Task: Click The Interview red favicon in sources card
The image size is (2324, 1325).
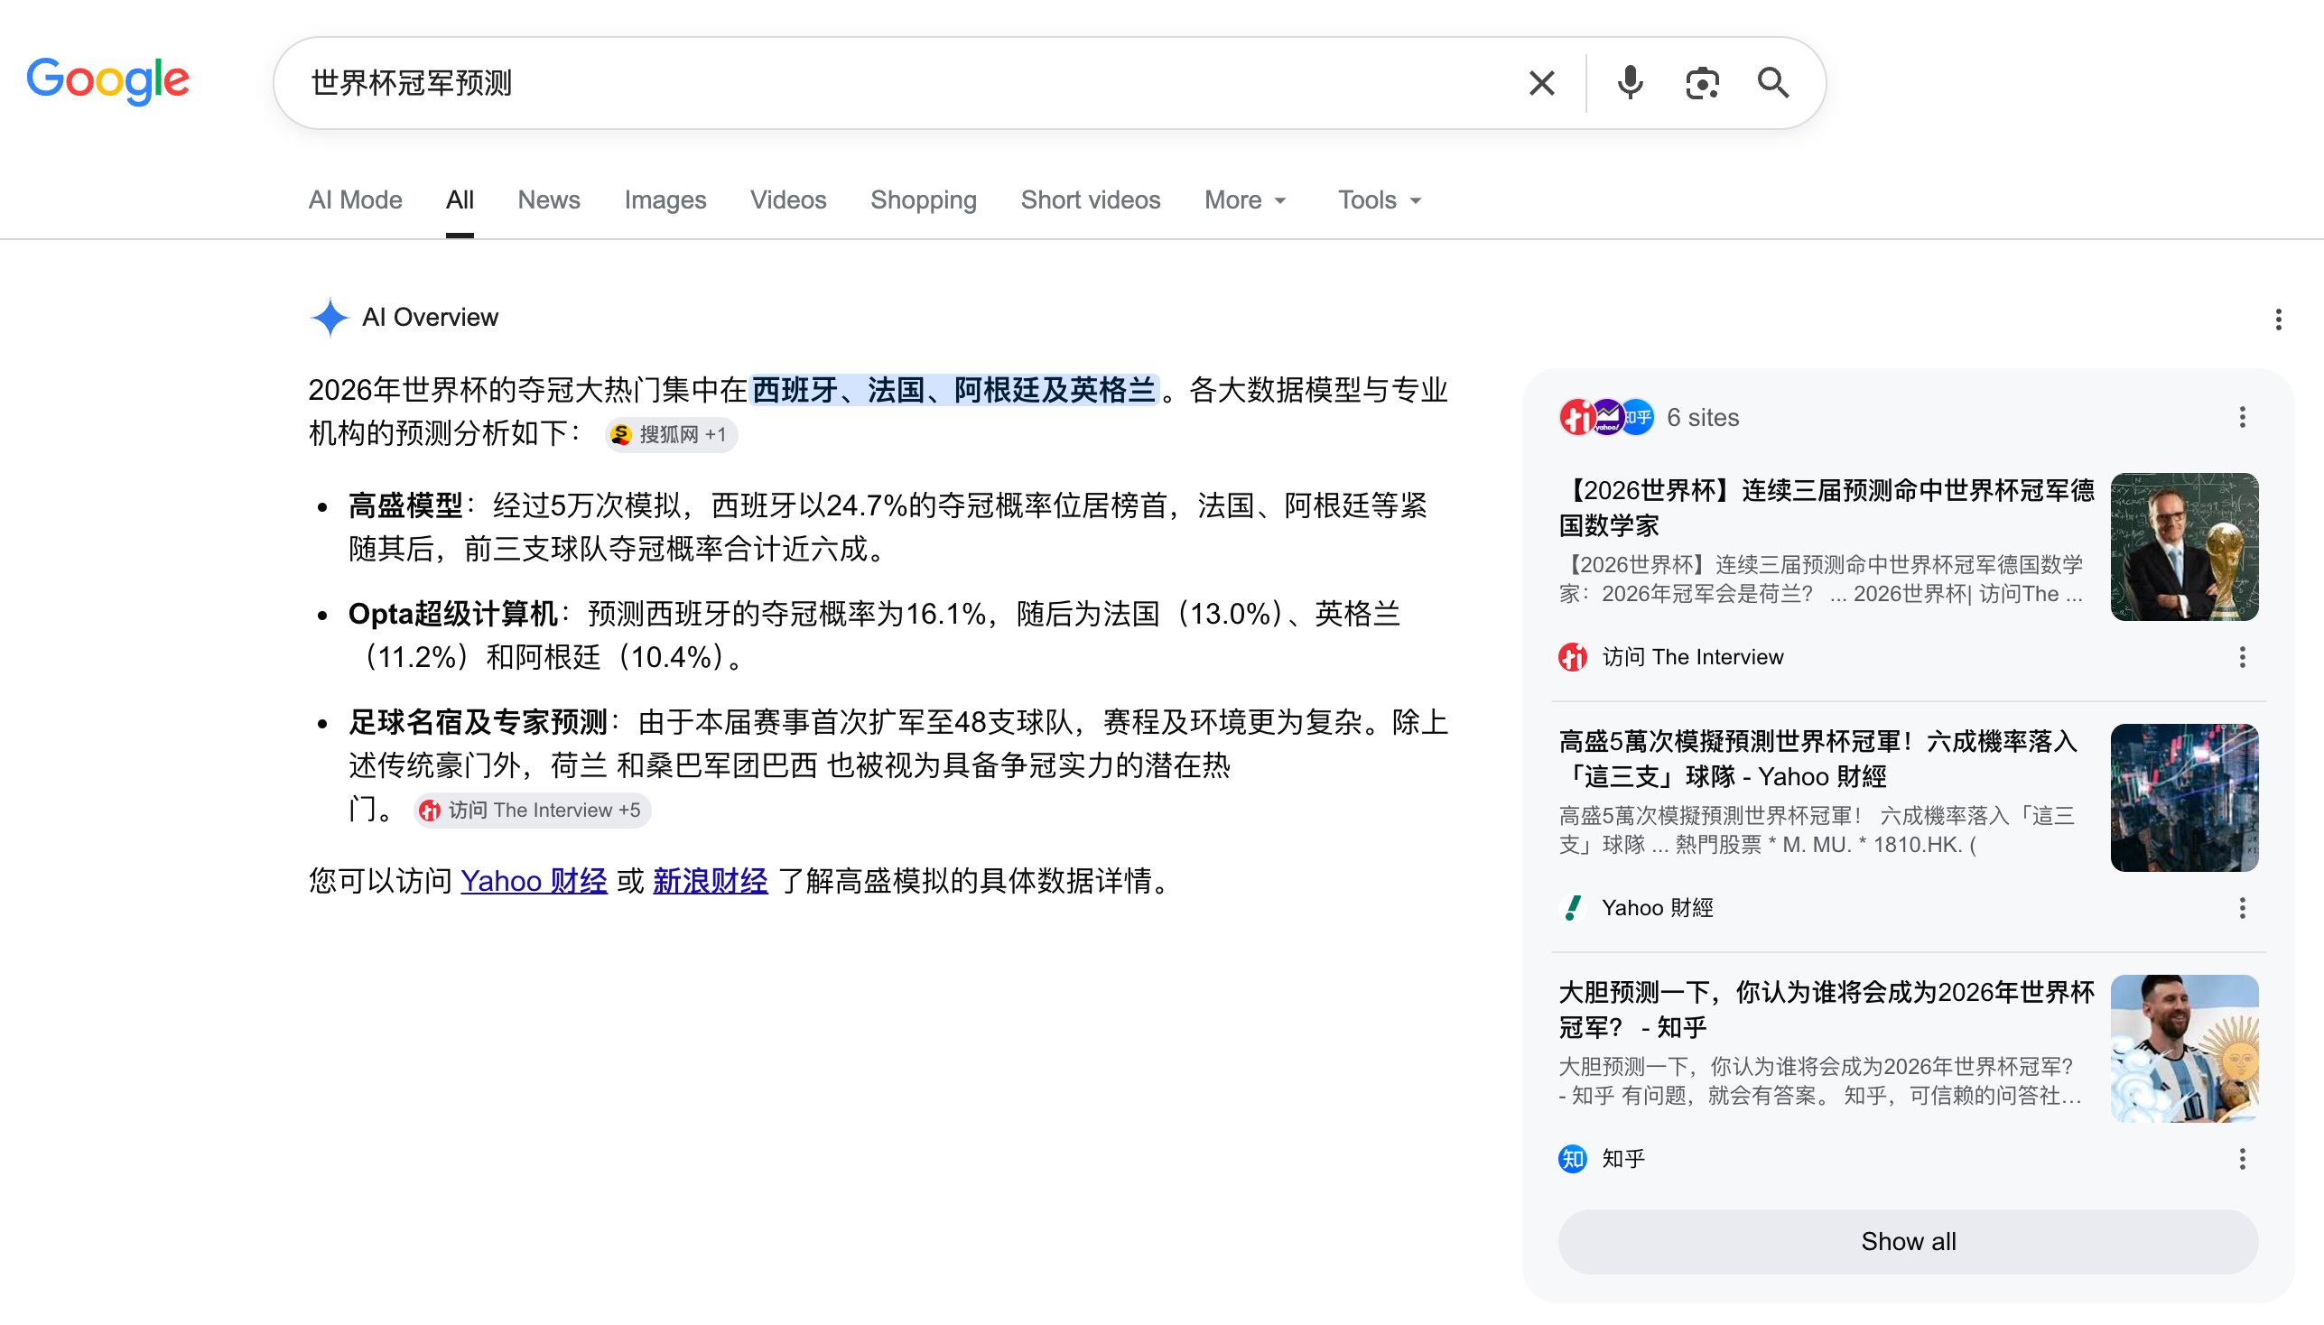Action: coord(1572,657)
